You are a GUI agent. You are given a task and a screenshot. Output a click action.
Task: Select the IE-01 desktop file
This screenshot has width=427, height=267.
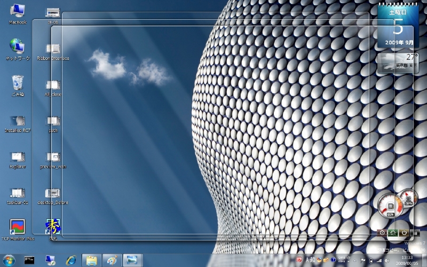pos(53,15)
